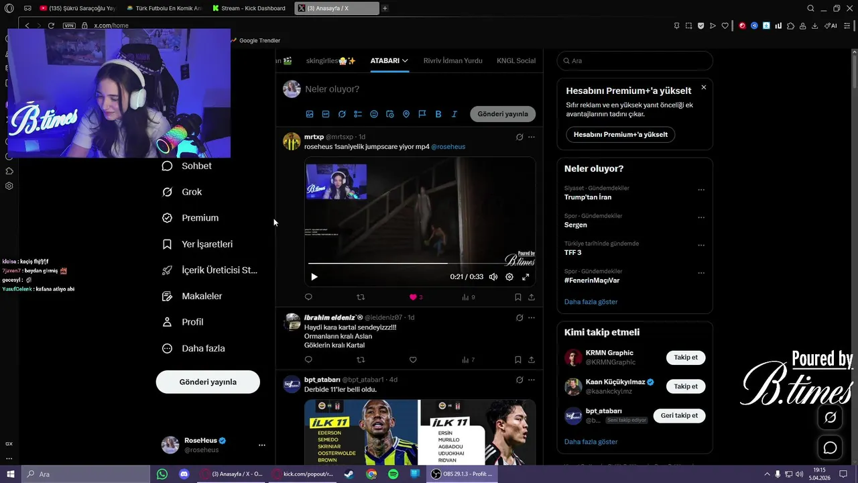Open Premium in the sidebar
858x483 pixels.
(x=191, y=218)
